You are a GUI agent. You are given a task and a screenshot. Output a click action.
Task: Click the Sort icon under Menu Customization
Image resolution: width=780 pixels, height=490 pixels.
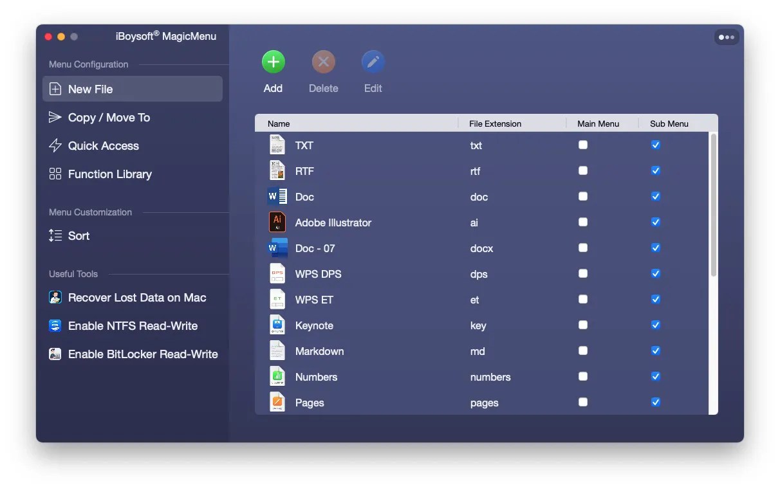[55, 236]
